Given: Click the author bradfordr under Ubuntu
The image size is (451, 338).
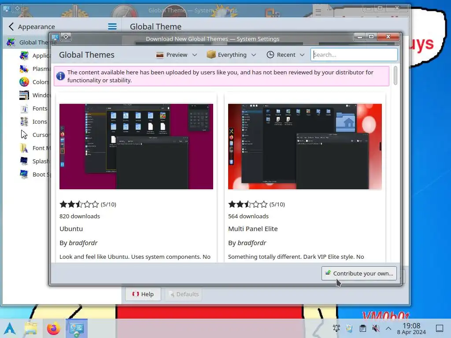Looking at the screenshot, I should [x=83, y=243].
